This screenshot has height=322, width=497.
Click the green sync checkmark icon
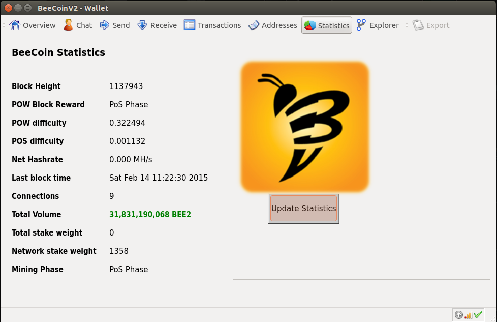(478, 315)
